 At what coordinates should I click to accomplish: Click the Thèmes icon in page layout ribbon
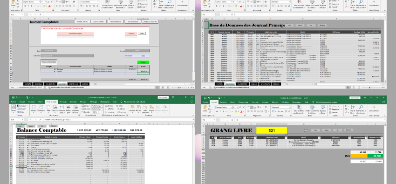click(x=13, y=109)
